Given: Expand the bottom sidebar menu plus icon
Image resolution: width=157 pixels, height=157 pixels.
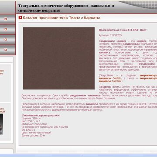Looking at the screenshot, I should pyautogui.click(x=6, y=50).
